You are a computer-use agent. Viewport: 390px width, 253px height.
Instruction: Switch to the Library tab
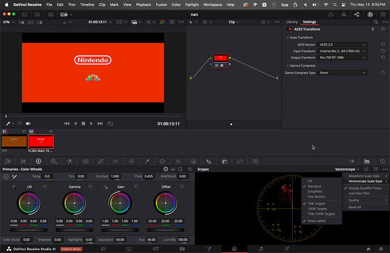tap(292, 22)
